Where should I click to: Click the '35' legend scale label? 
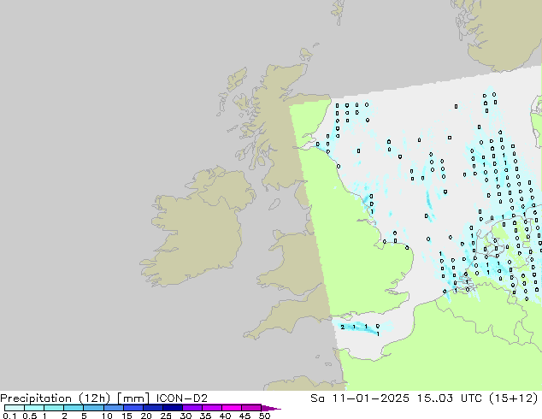click(x=205, y=416)
